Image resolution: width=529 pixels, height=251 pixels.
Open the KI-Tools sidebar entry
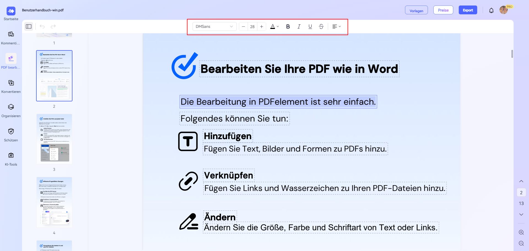[11, 159]
